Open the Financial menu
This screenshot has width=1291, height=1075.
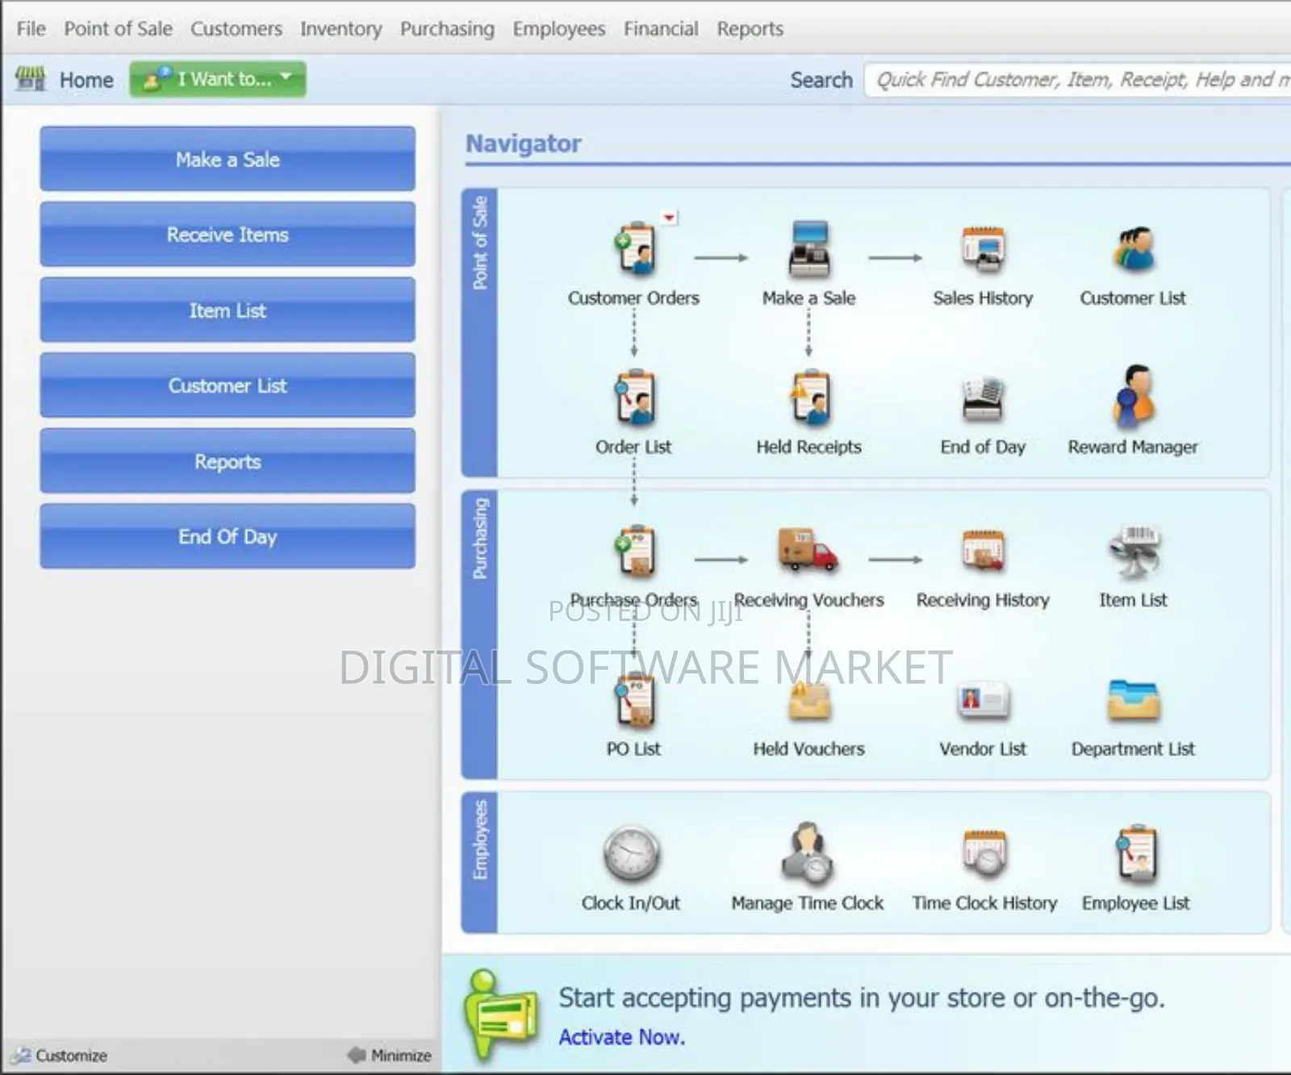click(x=661, y=28)
